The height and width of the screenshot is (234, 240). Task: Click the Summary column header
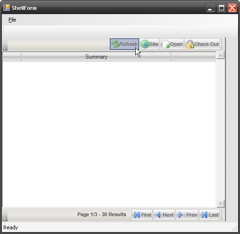[96, 57]
